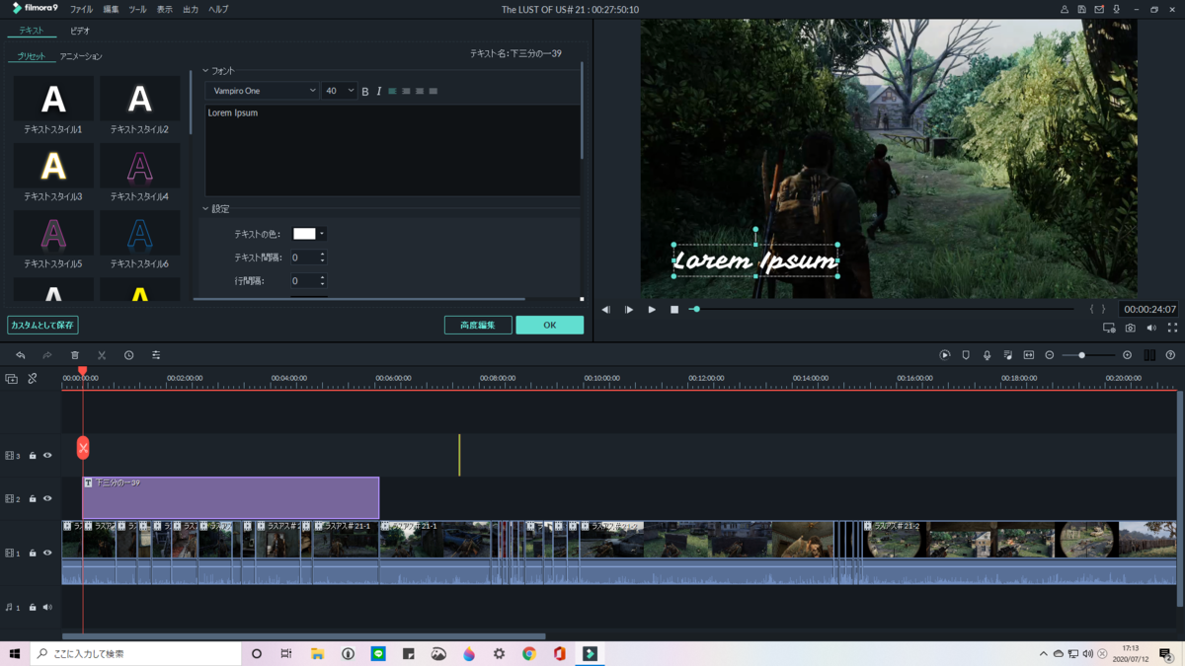
Task: Open Chrome from the taskbar
Action: 529,653
